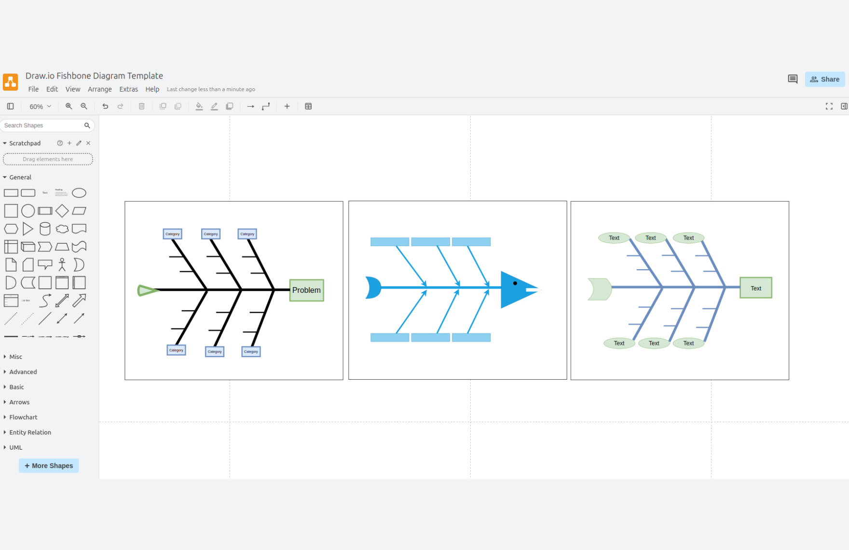The image size is (849, 550).
Task: Click the line color pencil icon
Action: point(214,106)
